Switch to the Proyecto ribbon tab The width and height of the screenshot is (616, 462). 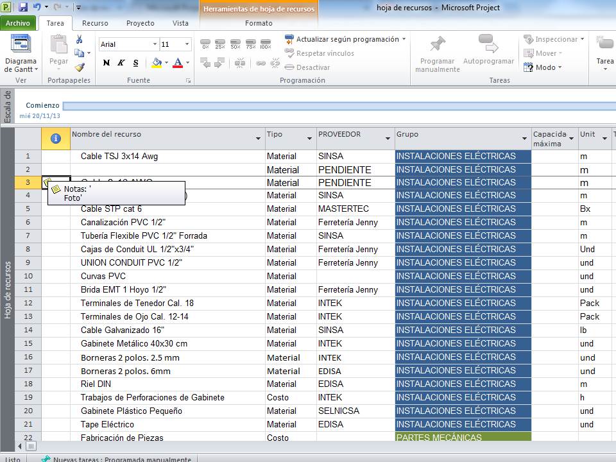click(141, 23)
